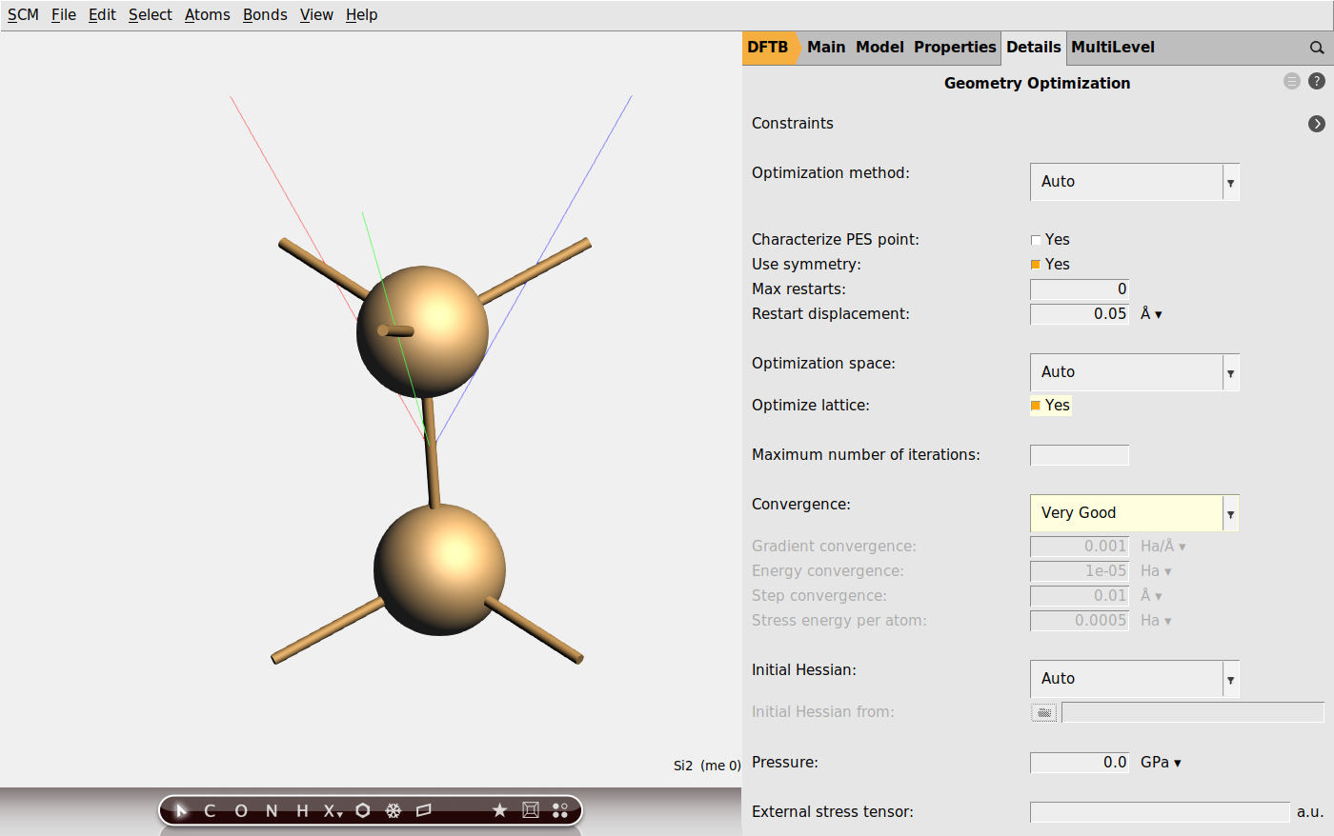Change the Convergence dropdown from Very Good
1334x836 pixels.
click(1231, 513)
